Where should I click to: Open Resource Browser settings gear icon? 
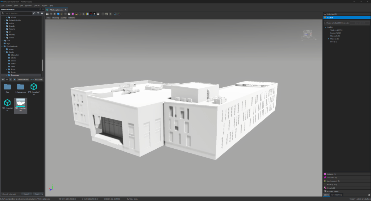(42, 13)
